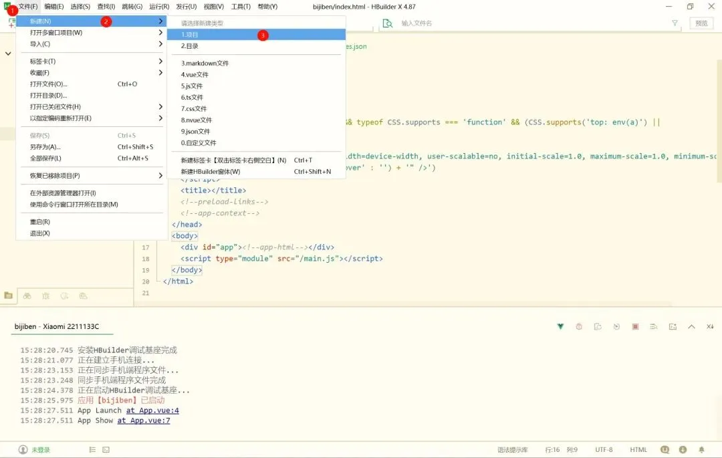Expand 以指定编码重新打开(E) submenu
Viewport: 722px width, 458px height.
tap(92, 118)
